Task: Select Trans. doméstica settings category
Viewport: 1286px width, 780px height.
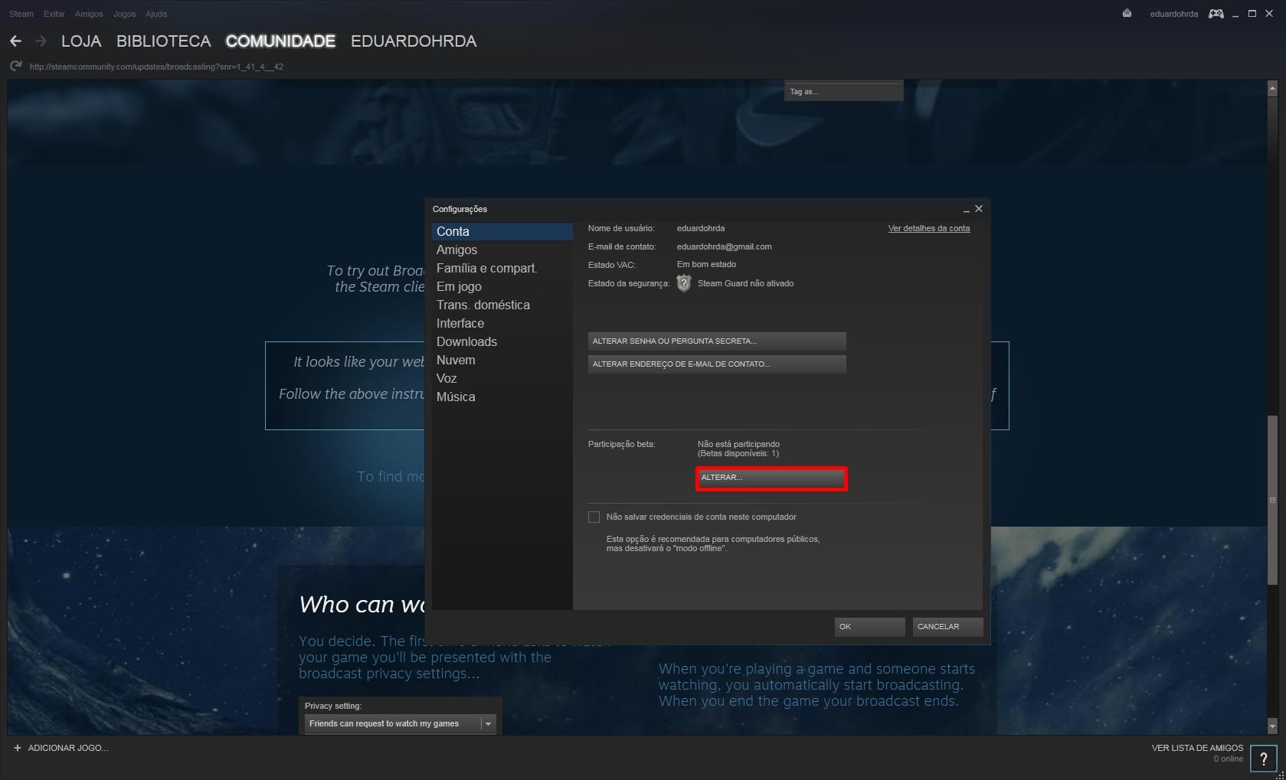Action: (x=502, y=305)
